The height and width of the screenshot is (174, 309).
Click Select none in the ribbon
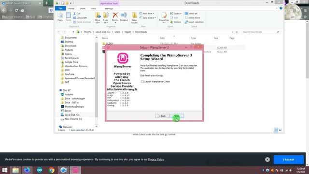pyautogui.click(x=192, y=18)
